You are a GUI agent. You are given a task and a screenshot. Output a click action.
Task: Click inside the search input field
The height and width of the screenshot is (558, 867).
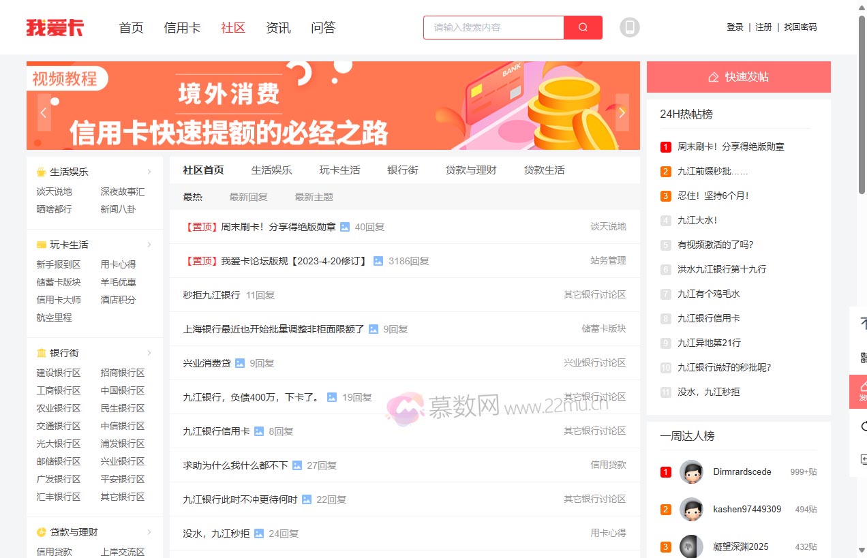coord(493,27)
